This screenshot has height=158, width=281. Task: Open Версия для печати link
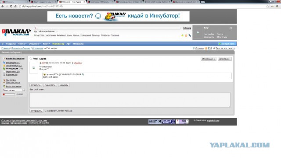point(225,48)
